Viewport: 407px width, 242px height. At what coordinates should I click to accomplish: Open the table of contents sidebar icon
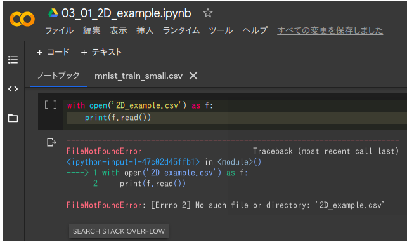coord(13,60)
